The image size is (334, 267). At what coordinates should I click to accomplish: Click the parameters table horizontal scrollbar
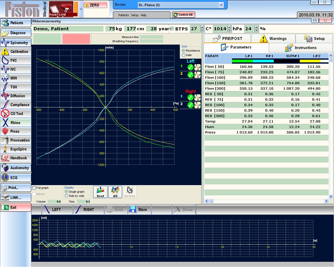click(x=266, y=201)
